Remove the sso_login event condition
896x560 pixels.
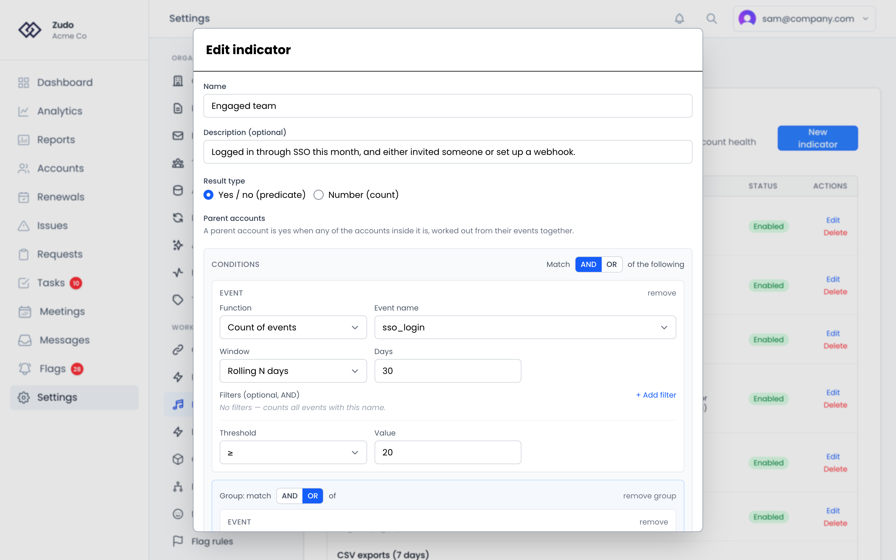point(662,293)
